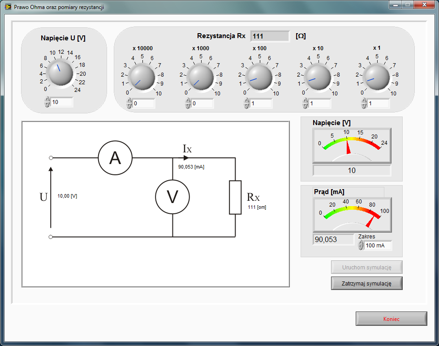Click the x 10 digital value field
Screen dimensions: 439x346
coord(320,104)
